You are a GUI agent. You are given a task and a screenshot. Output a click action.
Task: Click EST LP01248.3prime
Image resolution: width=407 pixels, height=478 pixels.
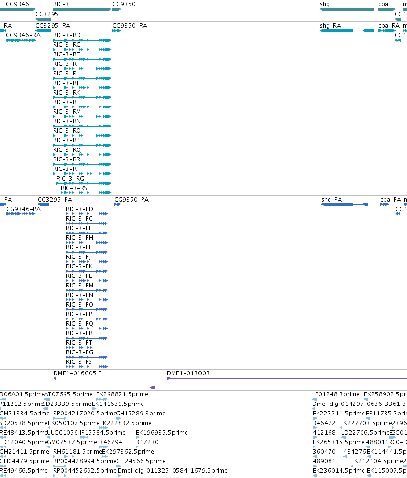[x=315, y=399]
